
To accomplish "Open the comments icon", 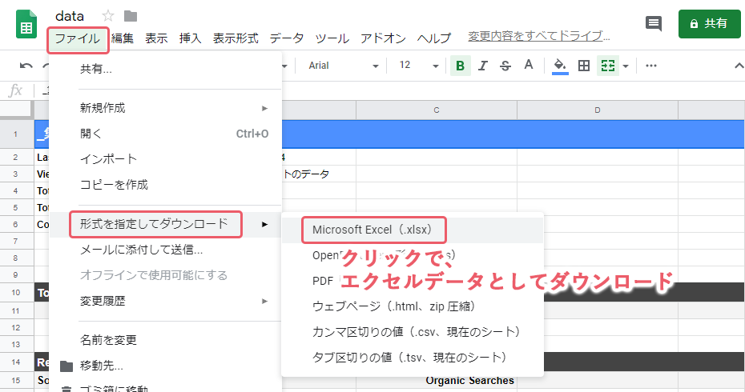I will coord(654,23).
